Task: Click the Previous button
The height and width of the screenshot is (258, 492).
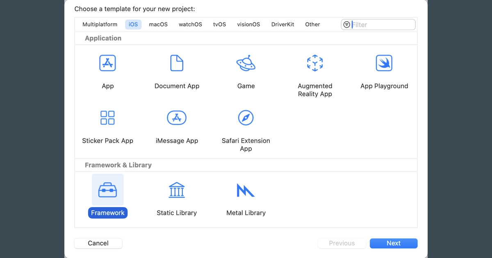Action: 342,243
